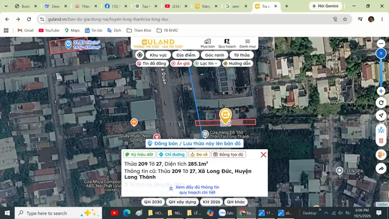Zoom in with the plus button
389x219 pixels.
(x=381, y=91)
